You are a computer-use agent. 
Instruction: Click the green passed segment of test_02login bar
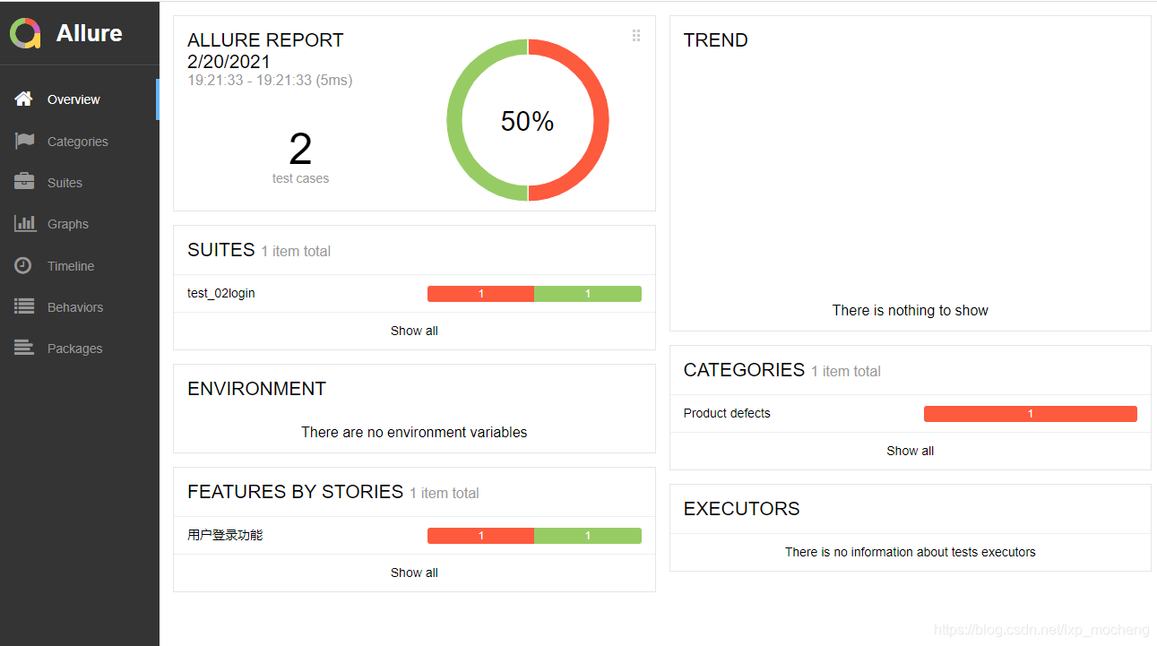pyautogui.click(x=588, y=294)
